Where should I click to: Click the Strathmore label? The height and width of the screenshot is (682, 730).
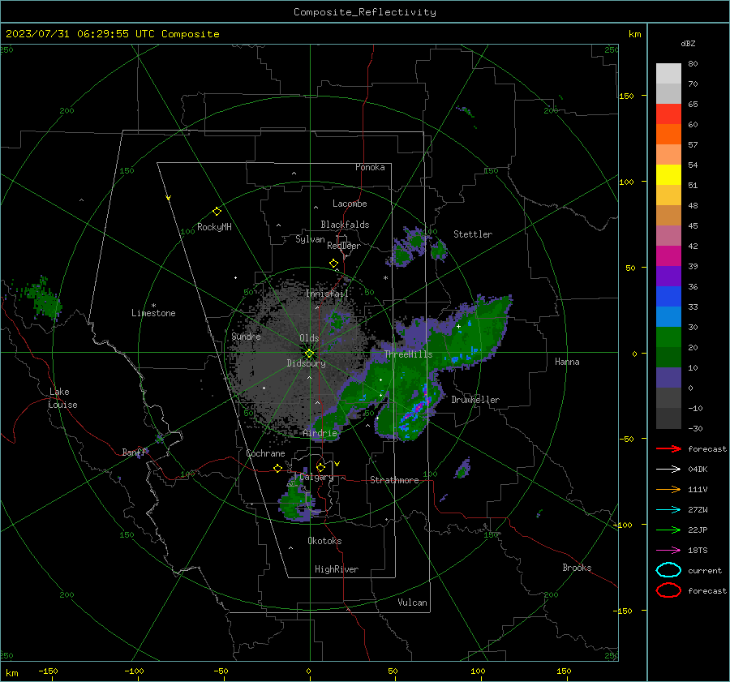tap(394, 480)
